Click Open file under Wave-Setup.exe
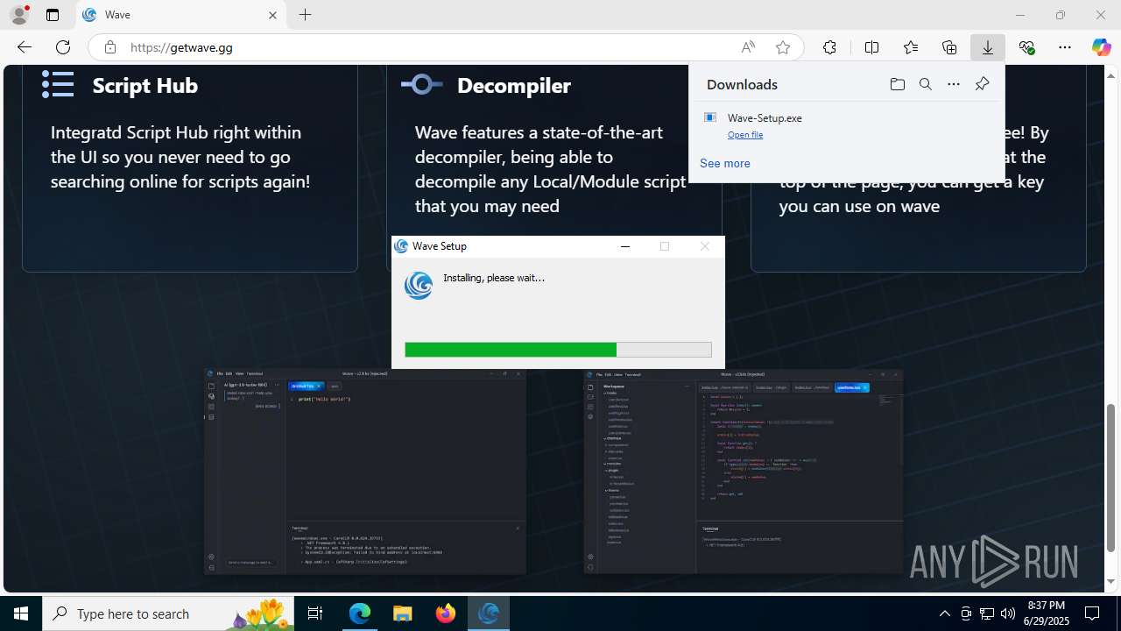Image resolution: width=1121 pixels, height=631 pixels. [745, 135]
